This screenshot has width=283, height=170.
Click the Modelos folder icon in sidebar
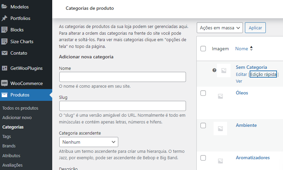[x=5, y=7]
